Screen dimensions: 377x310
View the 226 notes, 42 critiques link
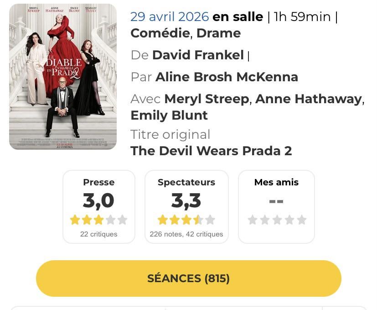[x=186, y=234]
